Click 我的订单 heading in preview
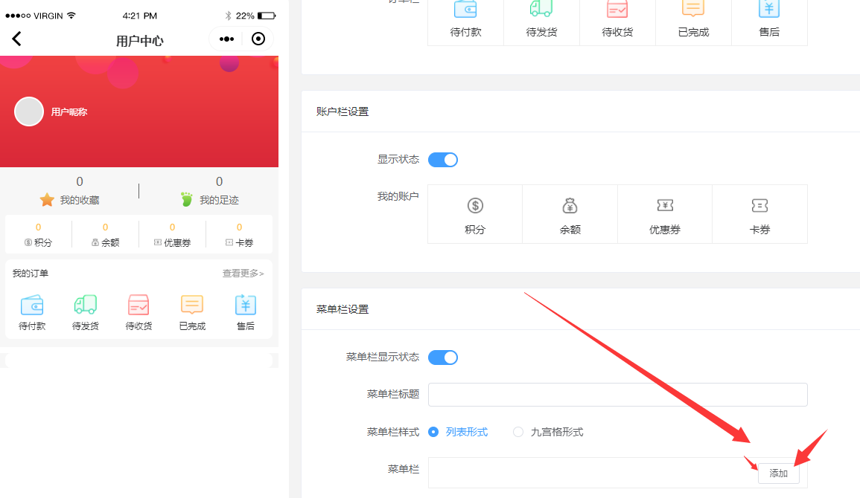 pos(31,273)
